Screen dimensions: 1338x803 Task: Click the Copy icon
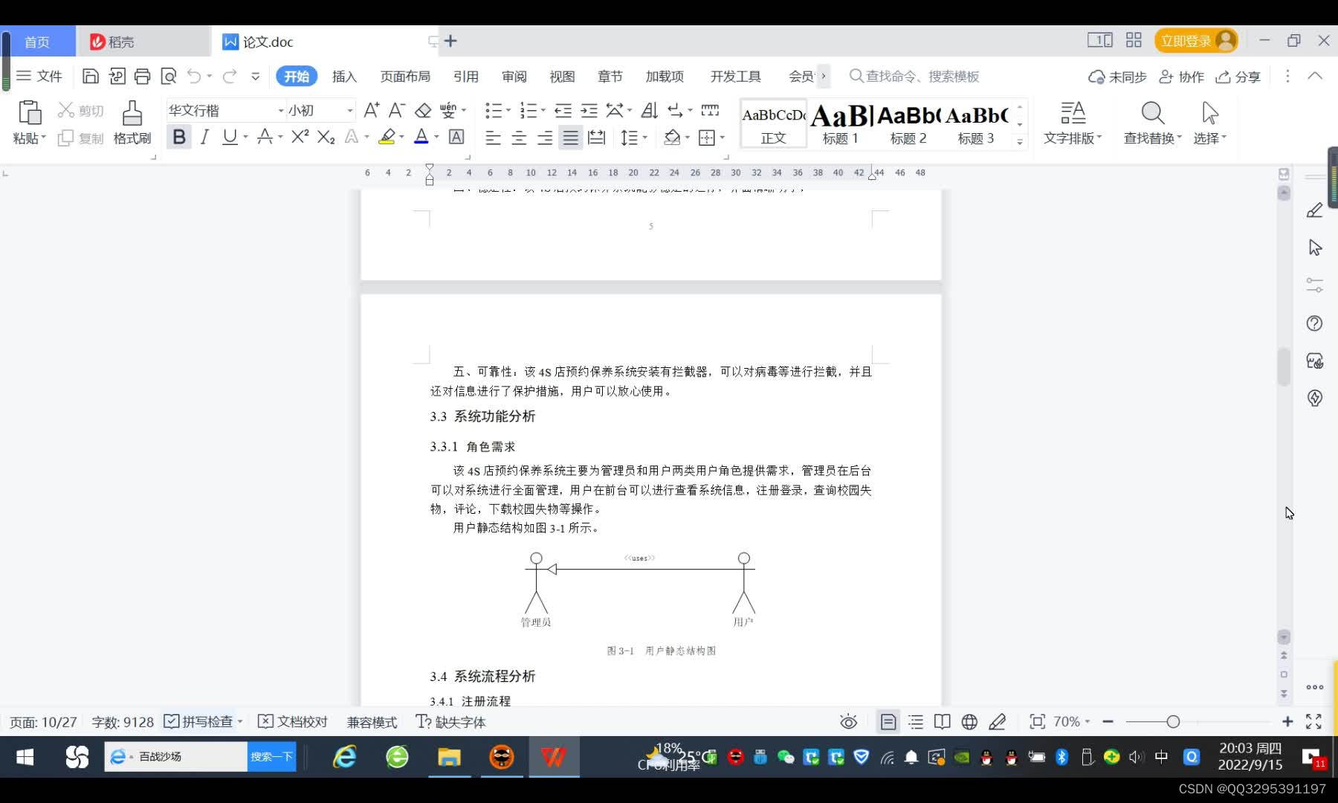pos(65,138)
